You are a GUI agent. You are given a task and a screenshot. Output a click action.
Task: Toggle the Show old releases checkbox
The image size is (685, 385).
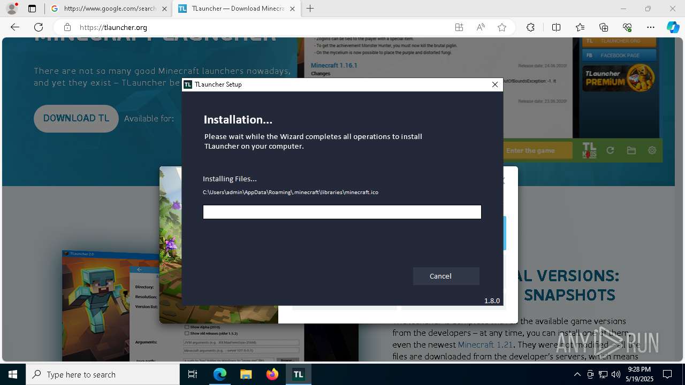[187, 333]
